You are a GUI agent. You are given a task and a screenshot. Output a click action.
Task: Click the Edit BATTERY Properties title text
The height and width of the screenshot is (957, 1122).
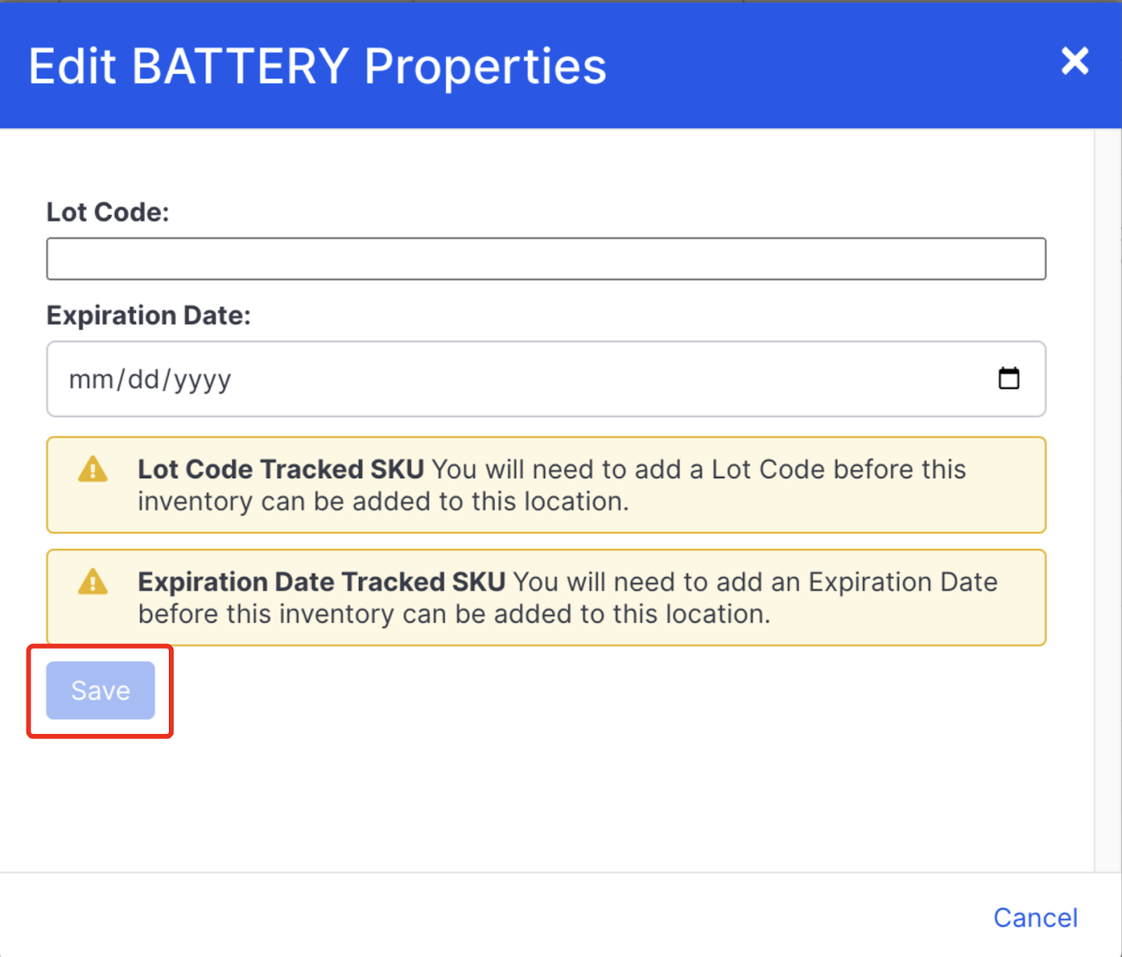[318, 67]
